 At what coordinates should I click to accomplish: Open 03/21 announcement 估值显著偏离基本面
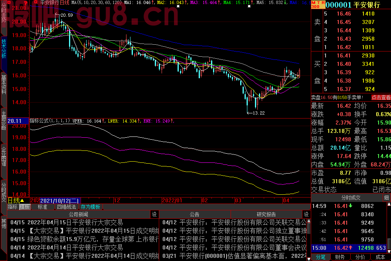[x=235, y=256]
